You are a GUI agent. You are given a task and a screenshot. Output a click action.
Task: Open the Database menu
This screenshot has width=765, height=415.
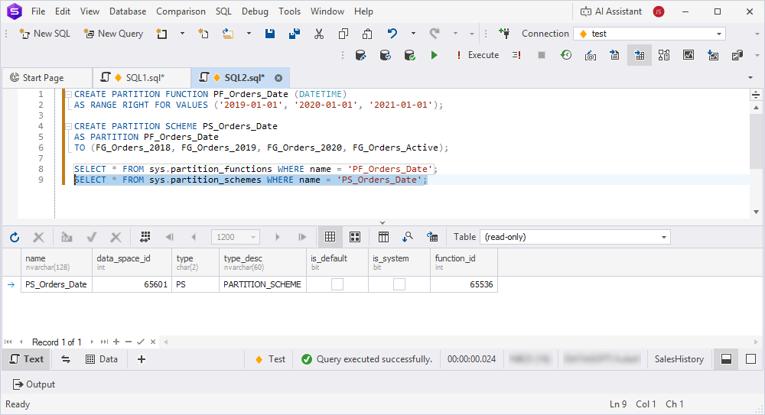127,11
